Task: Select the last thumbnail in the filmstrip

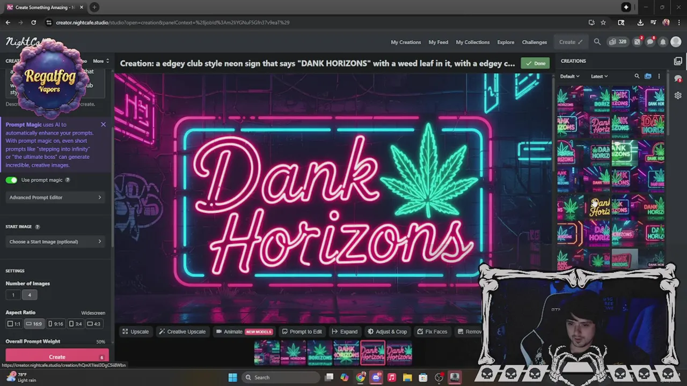Action: click(x=399, y=353)
